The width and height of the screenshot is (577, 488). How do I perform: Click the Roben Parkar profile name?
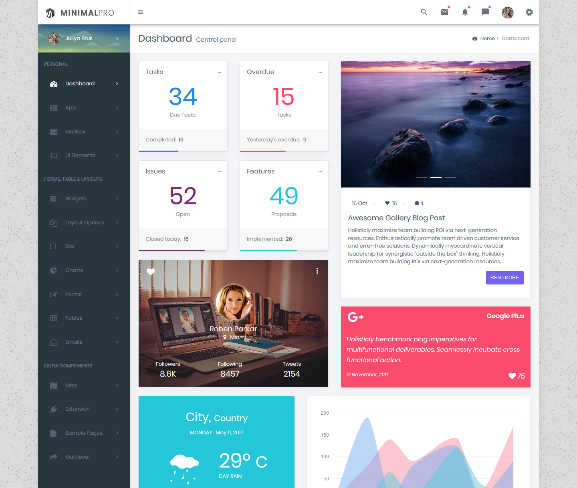pos(233,329)
